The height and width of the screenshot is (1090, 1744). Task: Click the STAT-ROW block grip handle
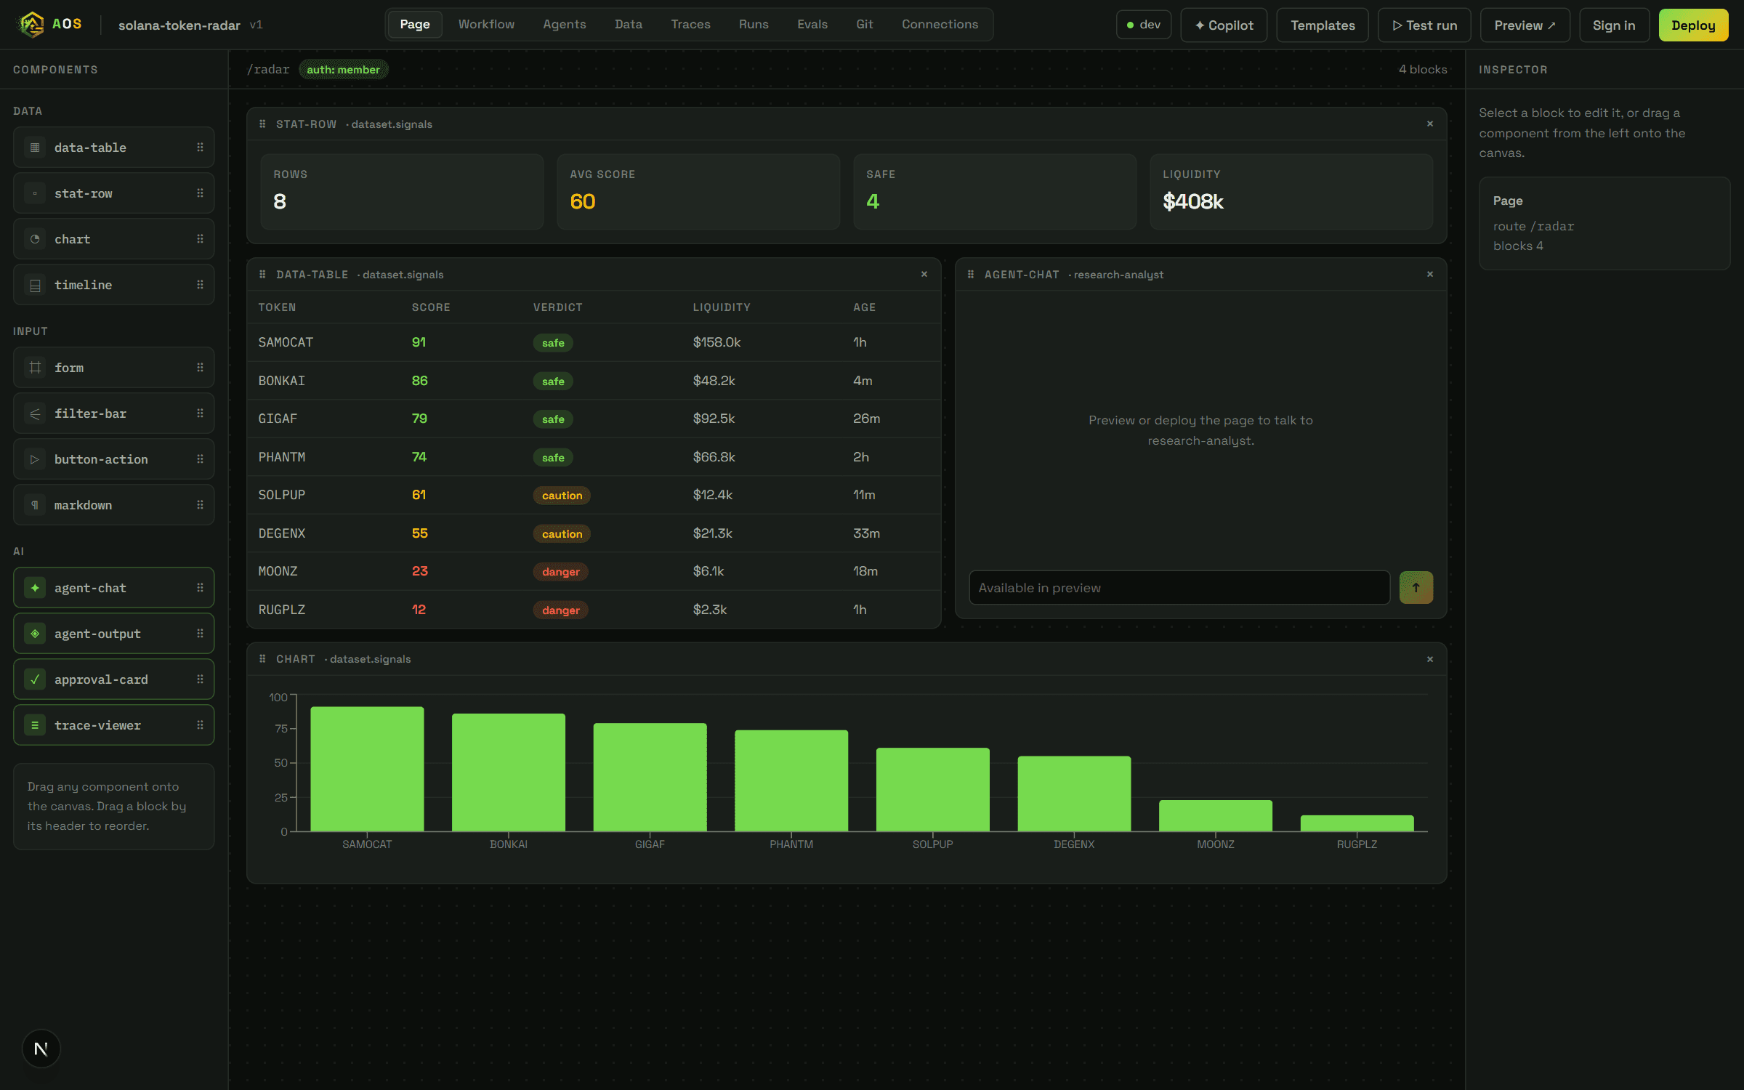pos(262,124)
